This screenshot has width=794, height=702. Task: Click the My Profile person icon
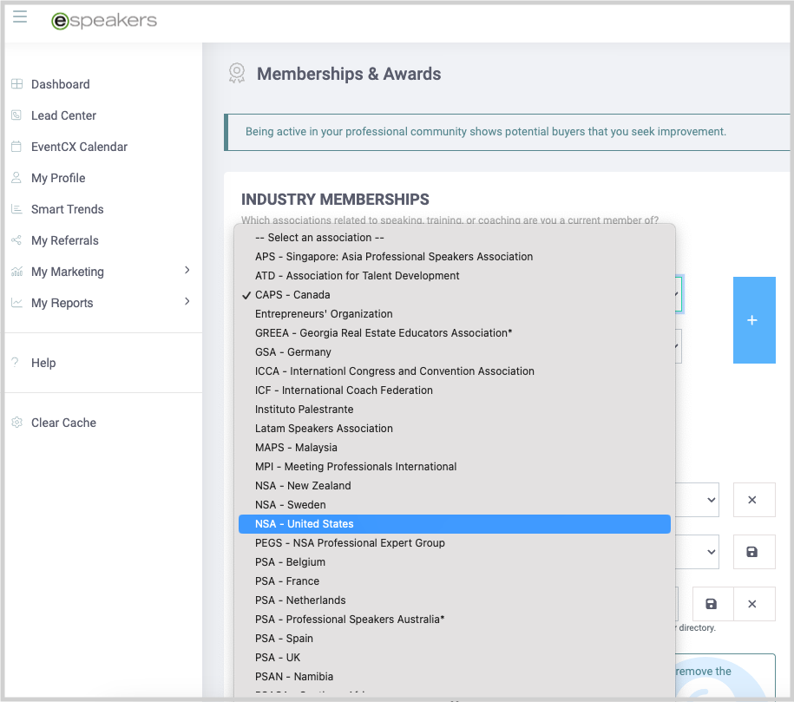coord(16,178)
